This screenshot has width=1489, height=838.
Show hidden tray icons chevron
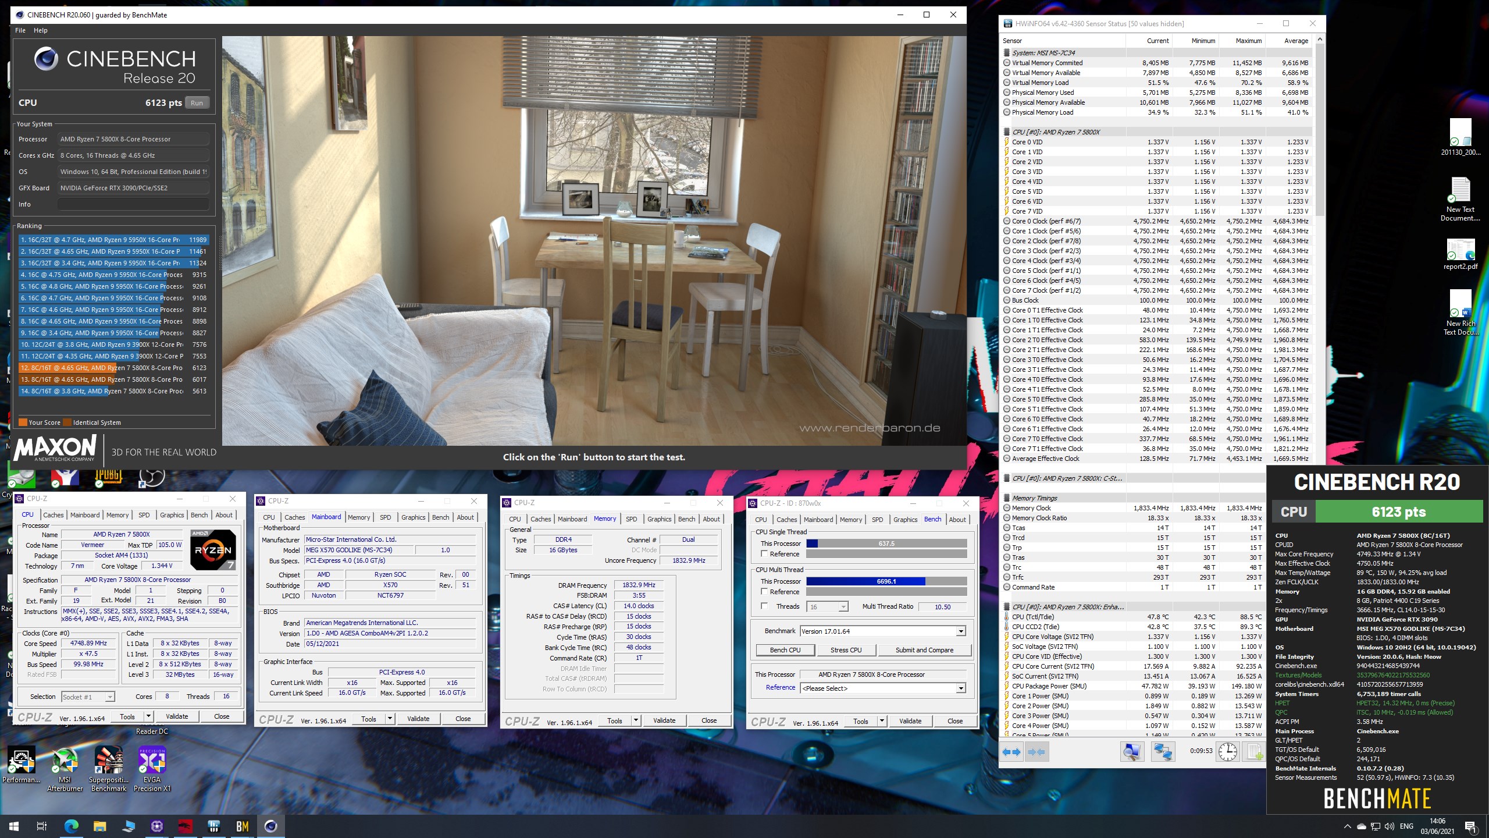tap(1347, 826)
